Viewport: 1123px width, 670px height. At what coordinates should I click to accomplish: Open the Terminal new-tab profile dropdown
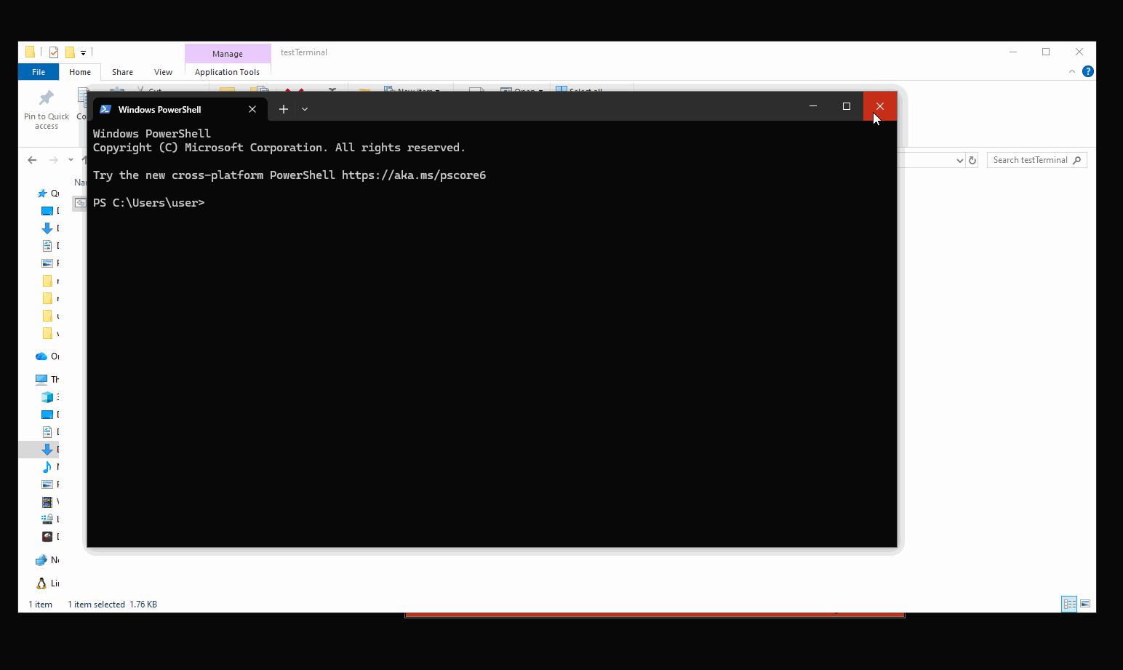tap(305, 109)
